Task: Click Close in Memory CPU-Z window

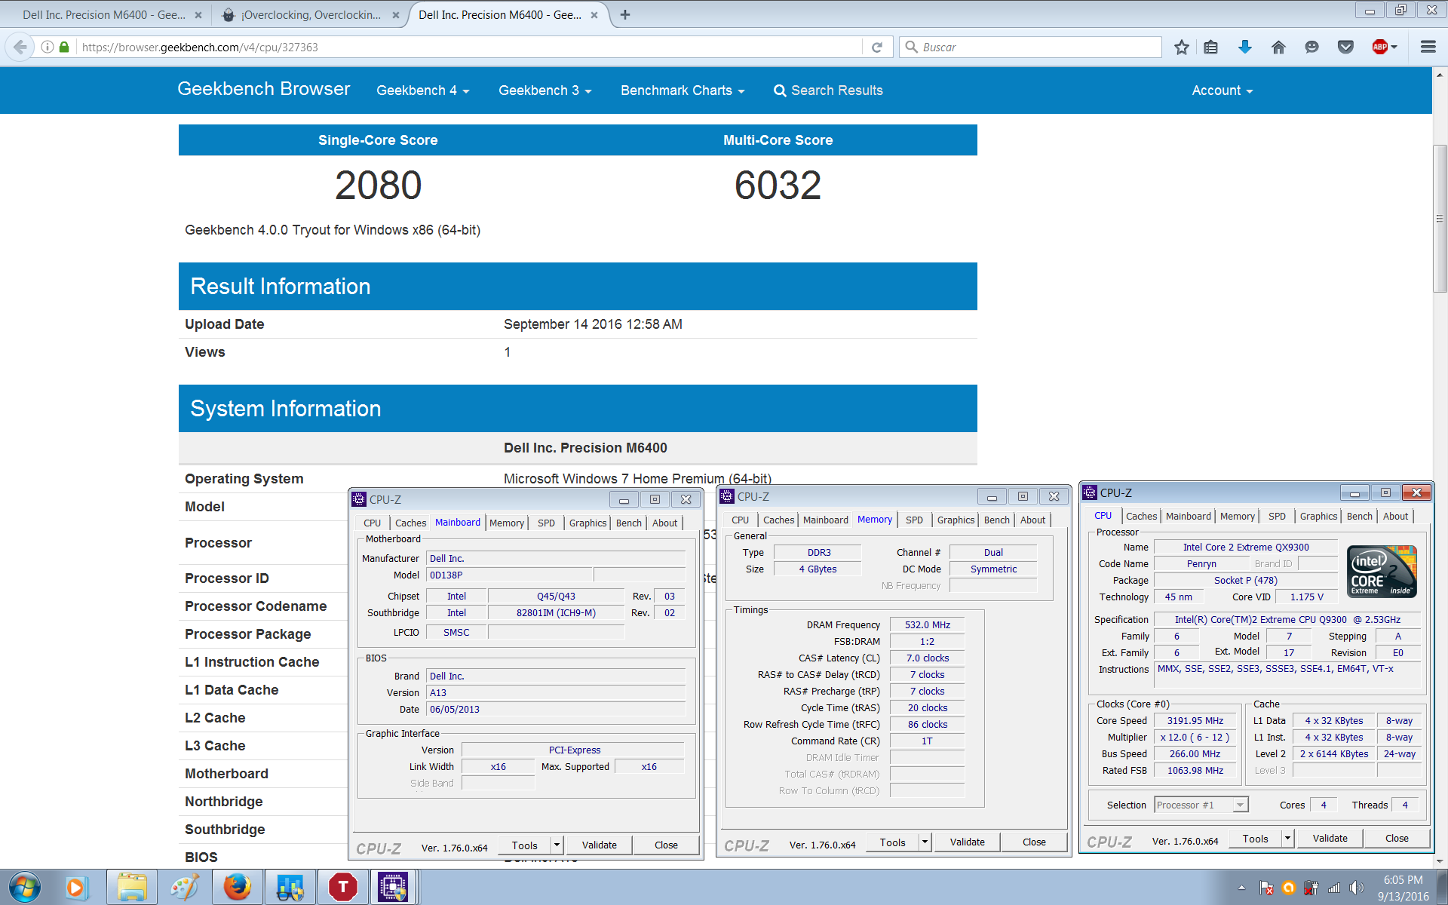Action: pos(1034,842)
